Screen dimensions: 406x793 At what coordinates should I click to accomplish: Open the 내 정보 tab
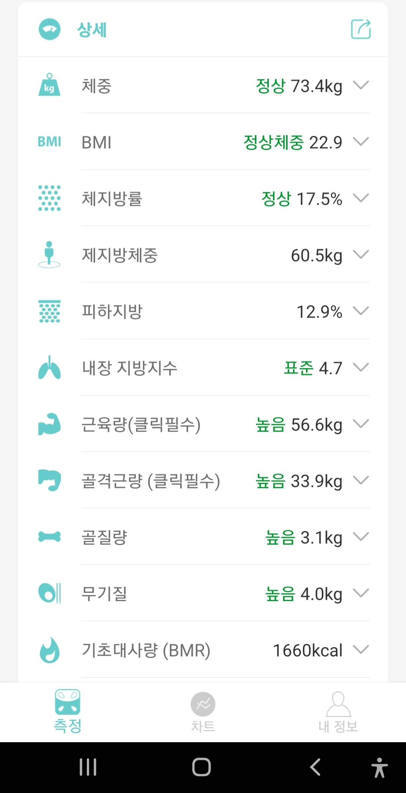(338, 711)
